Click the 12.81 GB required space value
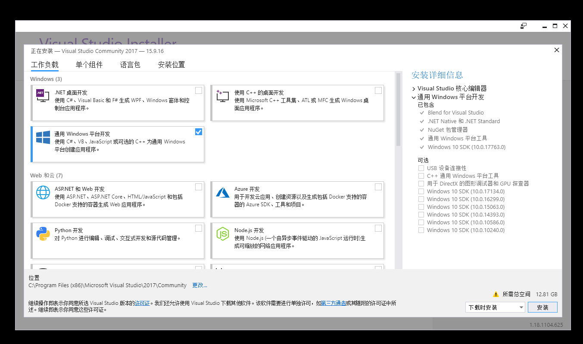The height and width of the screenshot is (344, 583). pos(546,294)
